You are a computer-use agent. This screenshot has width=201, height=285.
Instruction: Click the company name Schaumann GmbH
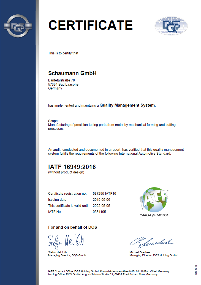pyautogui.click(x=72, y=73)
